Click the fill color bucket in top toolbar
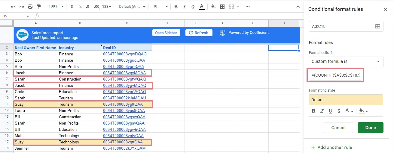This screenshot has width=394, height=153. click(x=213, y=7)
